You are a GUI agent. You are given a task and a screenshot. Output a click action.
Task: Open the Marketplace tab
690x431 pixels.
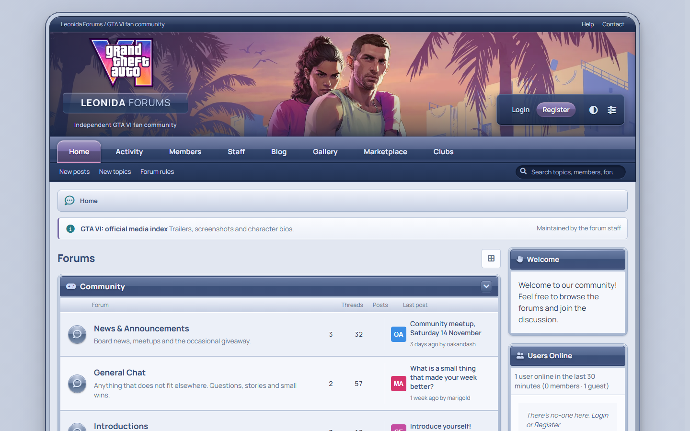(x=385, y=152)
